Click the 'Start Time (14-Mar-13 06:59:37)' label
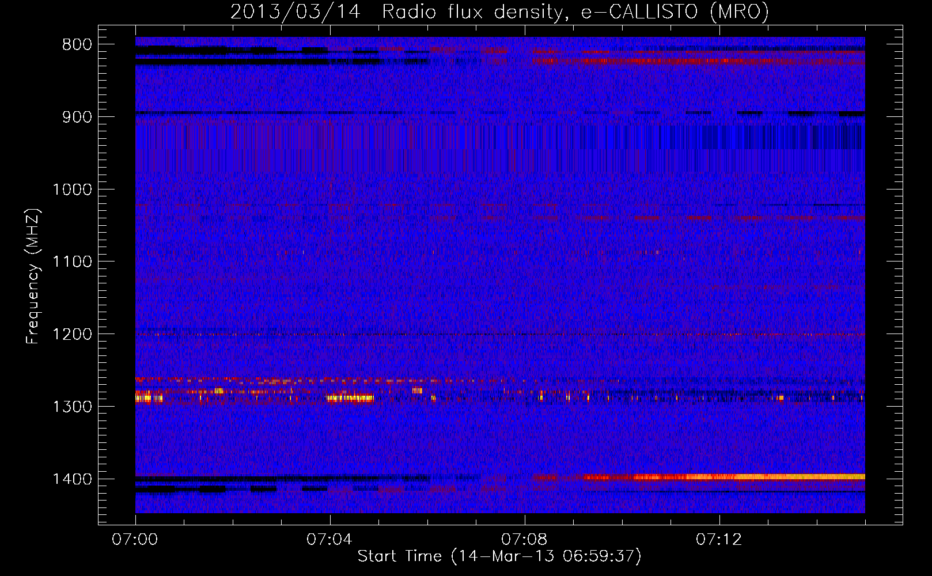Image resolution: width=932 pixels, height=576 pixels. pyautogui.click(x=499, y=556)
